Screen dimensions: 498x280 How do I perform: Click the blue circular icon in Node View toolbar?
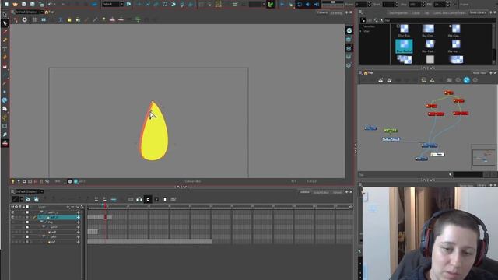click(x=467, y=80)
